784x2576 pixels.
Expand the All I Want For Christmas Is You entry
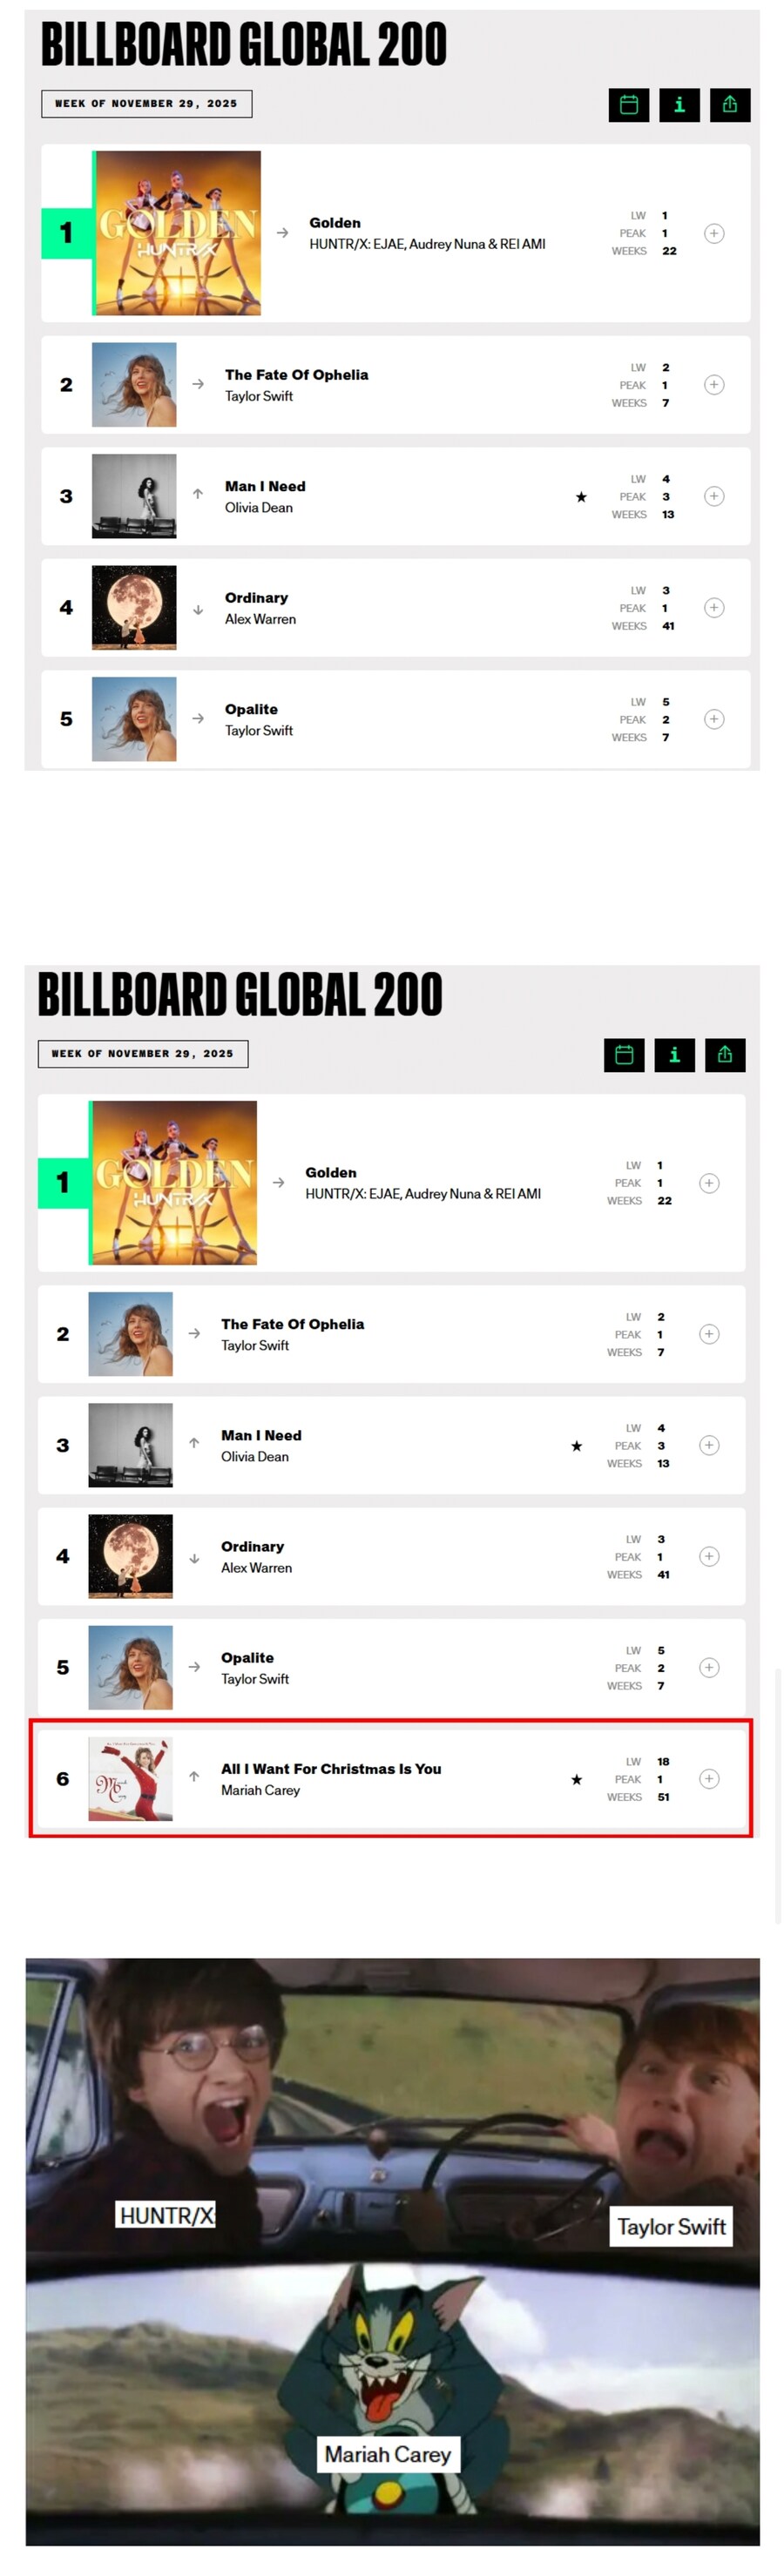coord(709,1779)
